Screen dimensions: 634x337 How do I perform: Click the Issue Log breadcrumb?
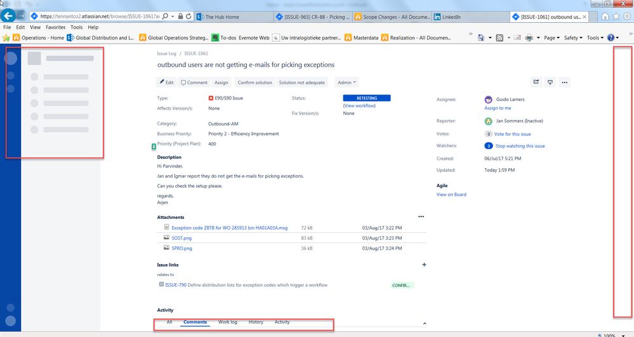tap(166, 53)
